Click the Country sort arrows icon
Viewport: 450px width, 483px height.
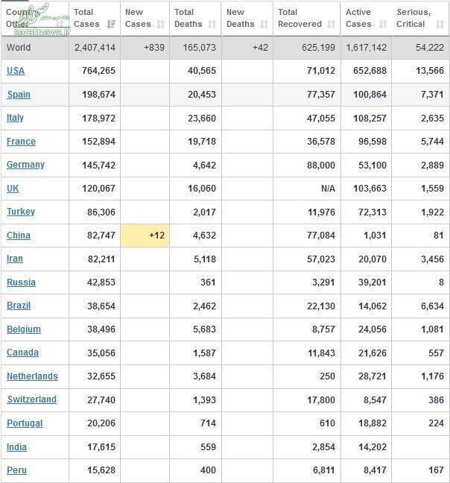(60, 24)
